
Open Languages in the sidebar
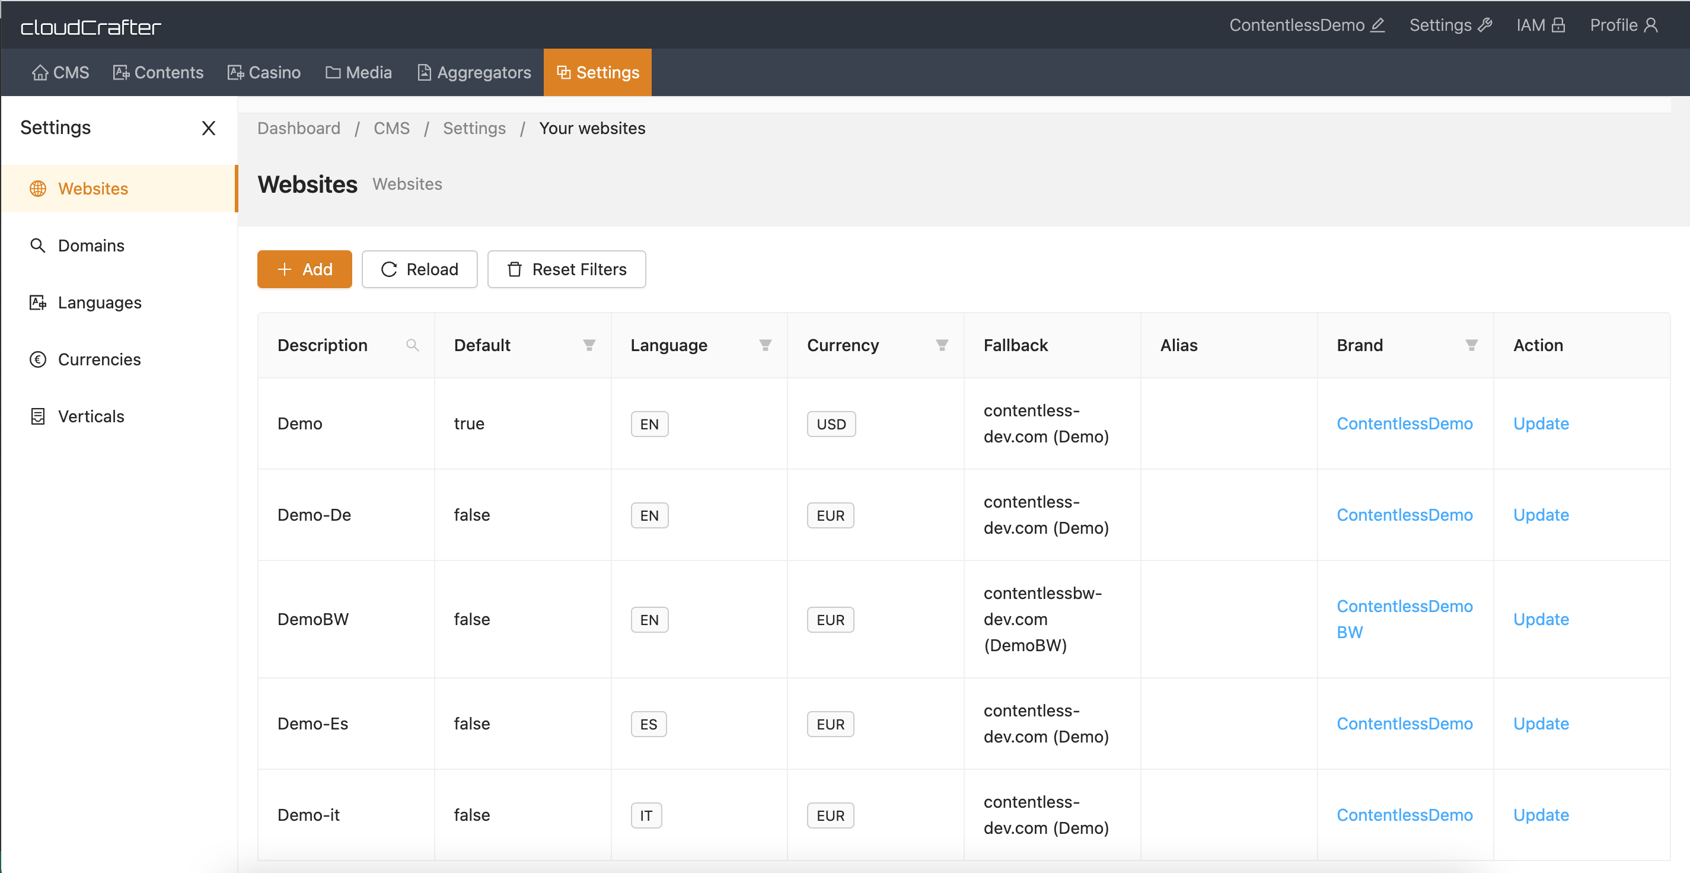(119, 302)
